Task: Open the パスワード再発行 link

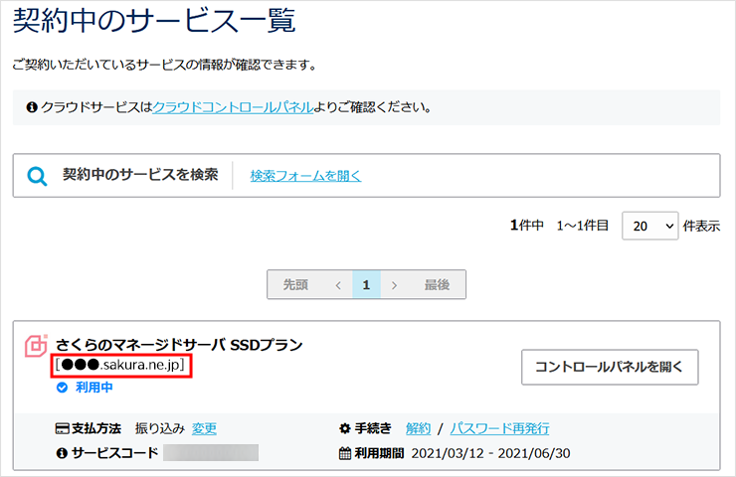Action: [x=499, y=428]
